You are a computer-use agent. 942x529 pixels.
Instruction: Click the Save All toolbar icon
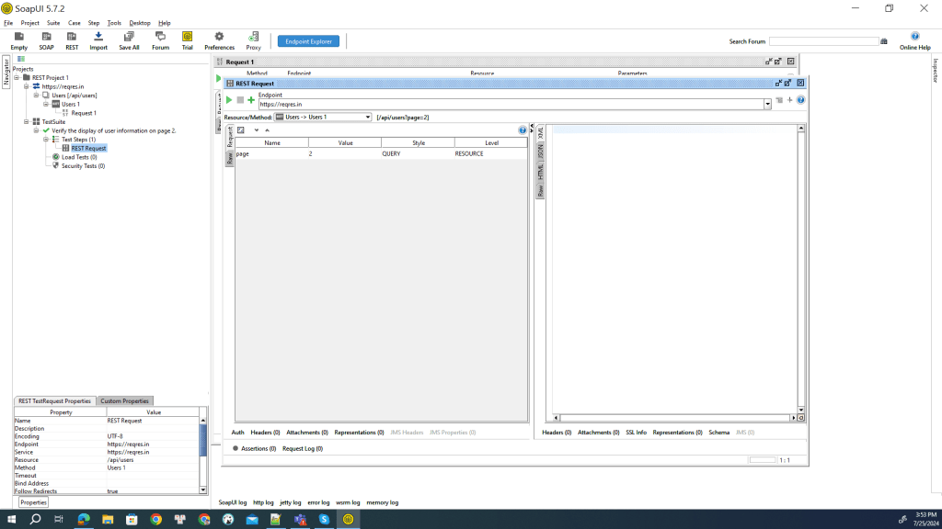(129, 40)
